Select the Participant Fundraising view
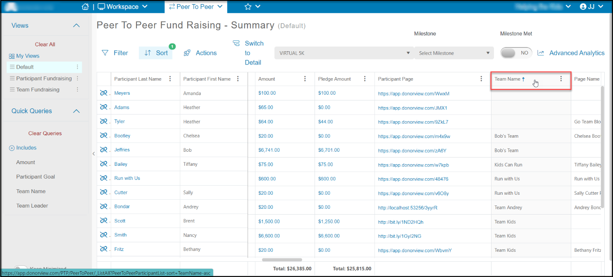This screenshot has height=277, width=613. (44, 78)
